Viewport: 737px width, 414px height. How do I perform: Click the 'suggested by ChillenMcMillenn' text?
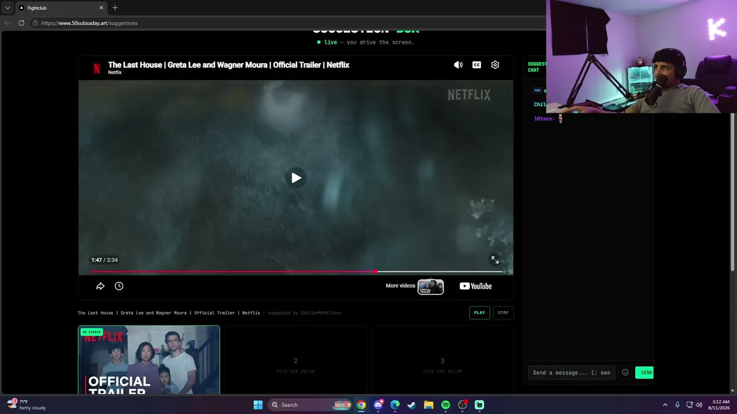(x=305, y=313)
